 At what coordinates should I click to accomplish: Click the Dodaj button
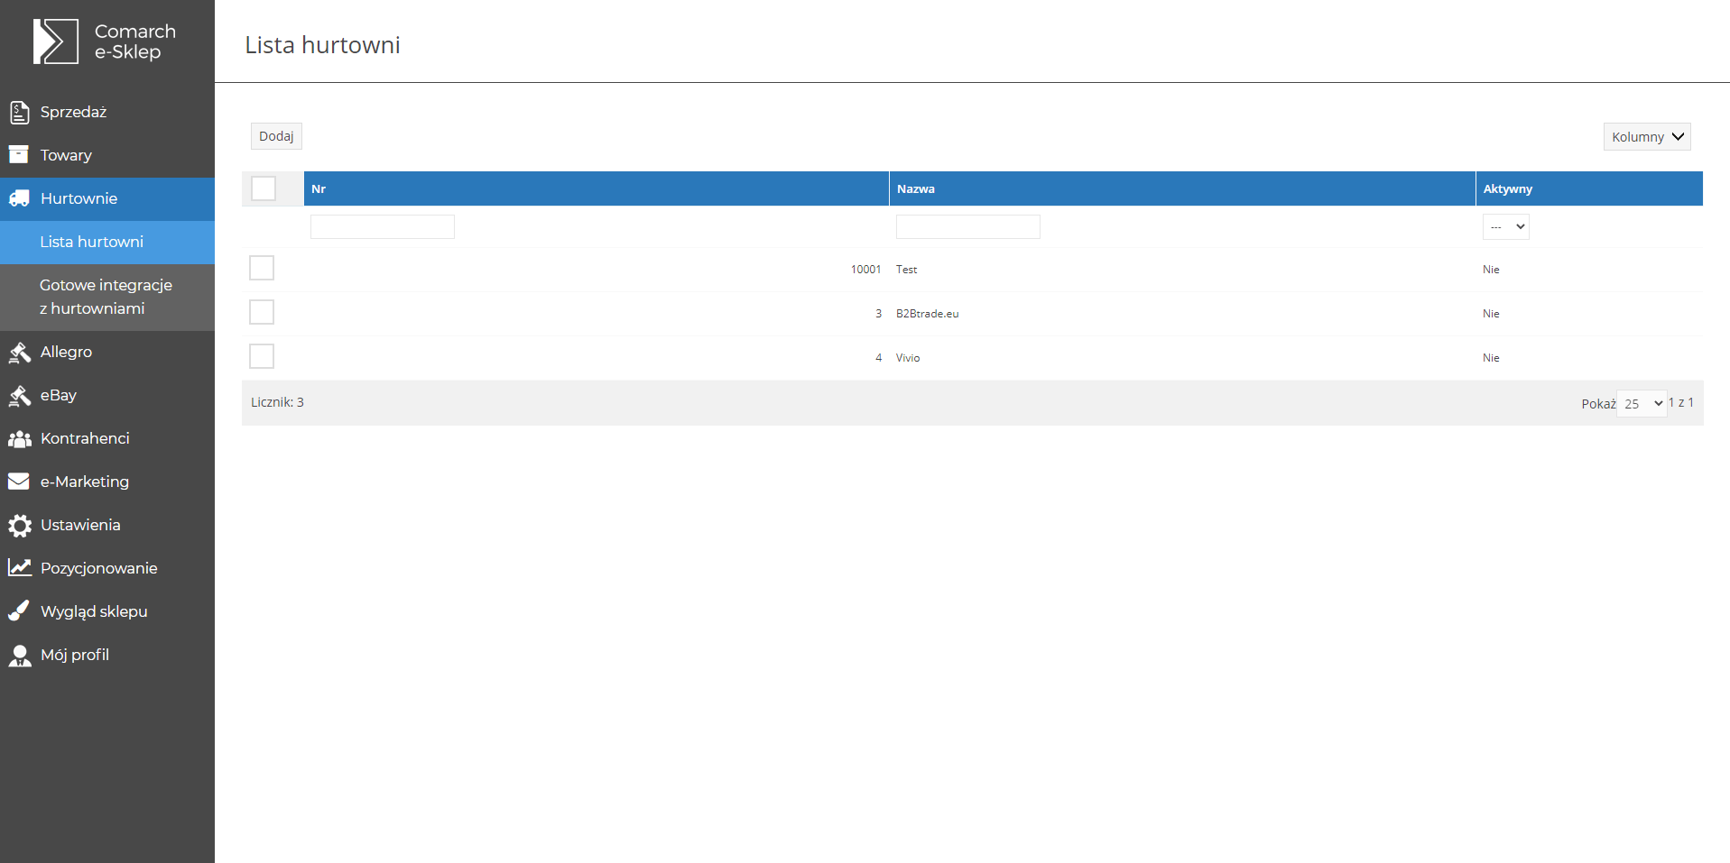tap(276, 136)
